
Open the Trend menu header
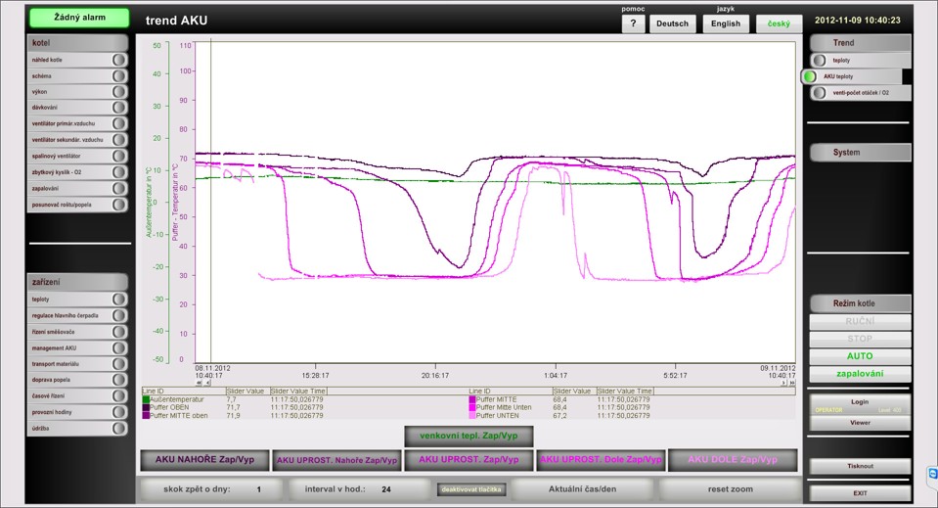coord(860,42)
